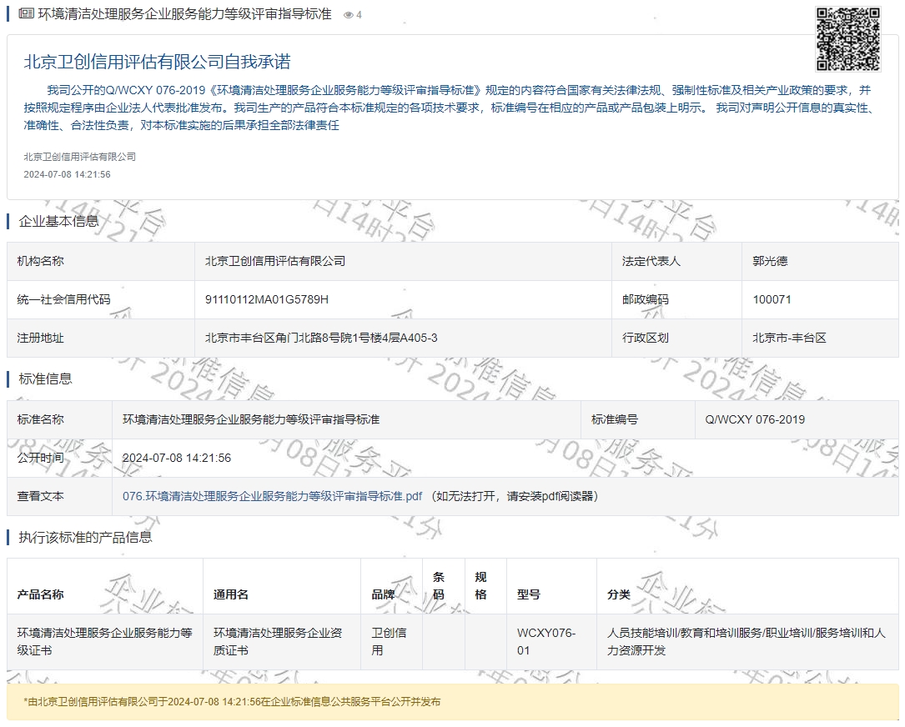
Task: Click the document icon before the standard title
Action: click(26, 14)
